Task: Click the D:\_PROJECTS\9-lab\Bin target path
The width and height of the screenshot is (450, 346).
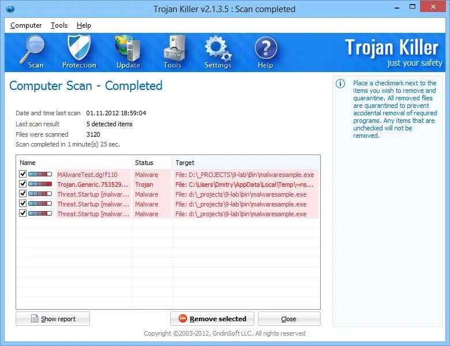Action: tap(245, 175)
